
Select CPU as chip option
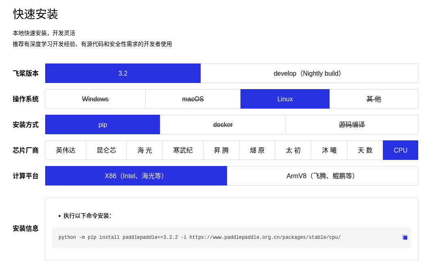pos(400,150)
